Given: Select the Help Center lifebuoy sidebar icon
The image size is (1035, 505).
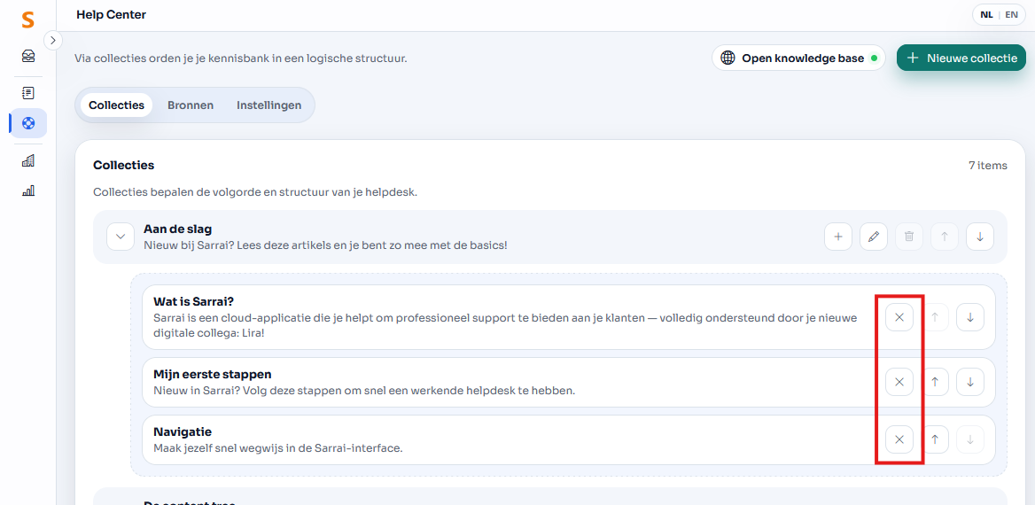Looking at the screenshot, I should click(x=28, y=123).
